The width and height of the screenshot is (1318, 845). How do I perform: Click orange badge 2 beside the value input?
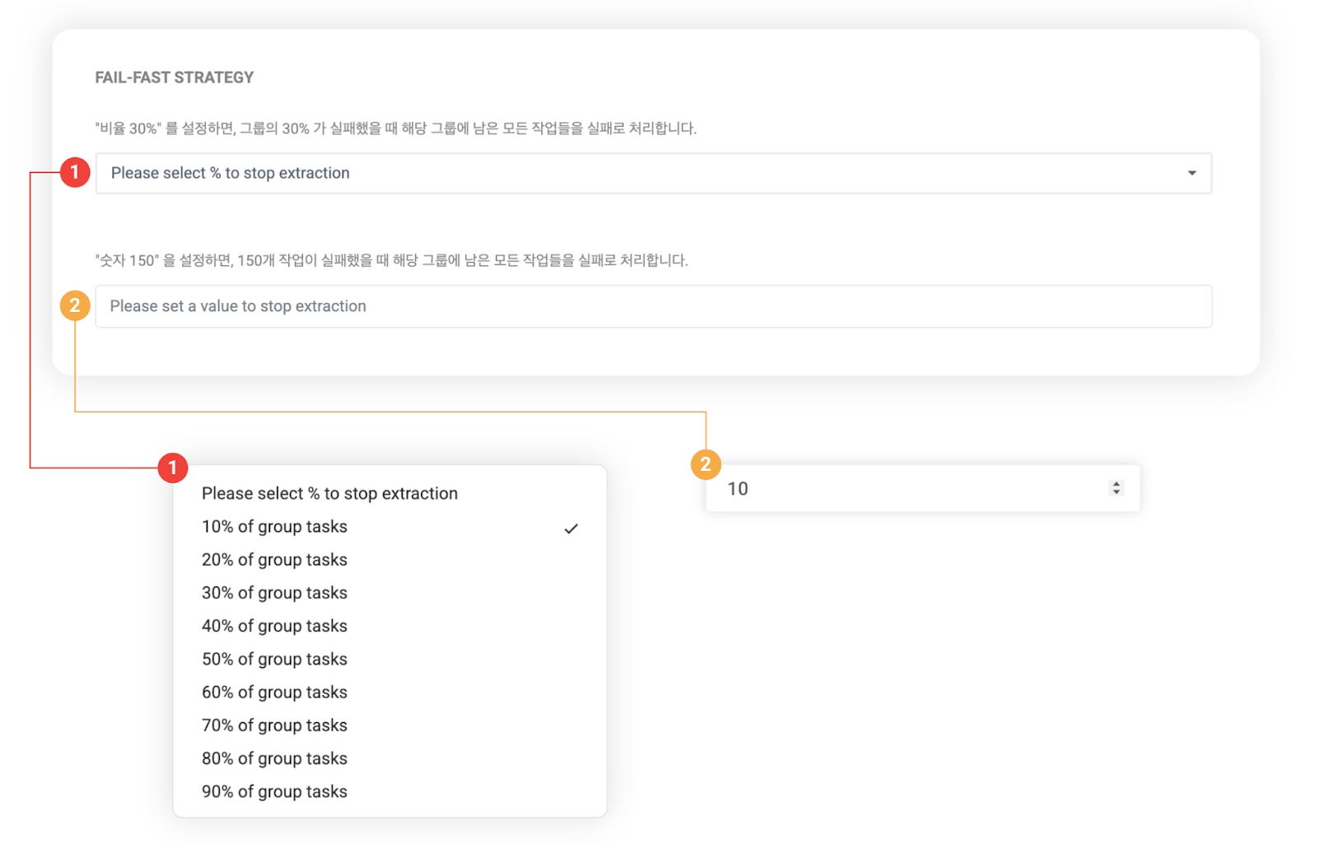click(x=75, y=306)
